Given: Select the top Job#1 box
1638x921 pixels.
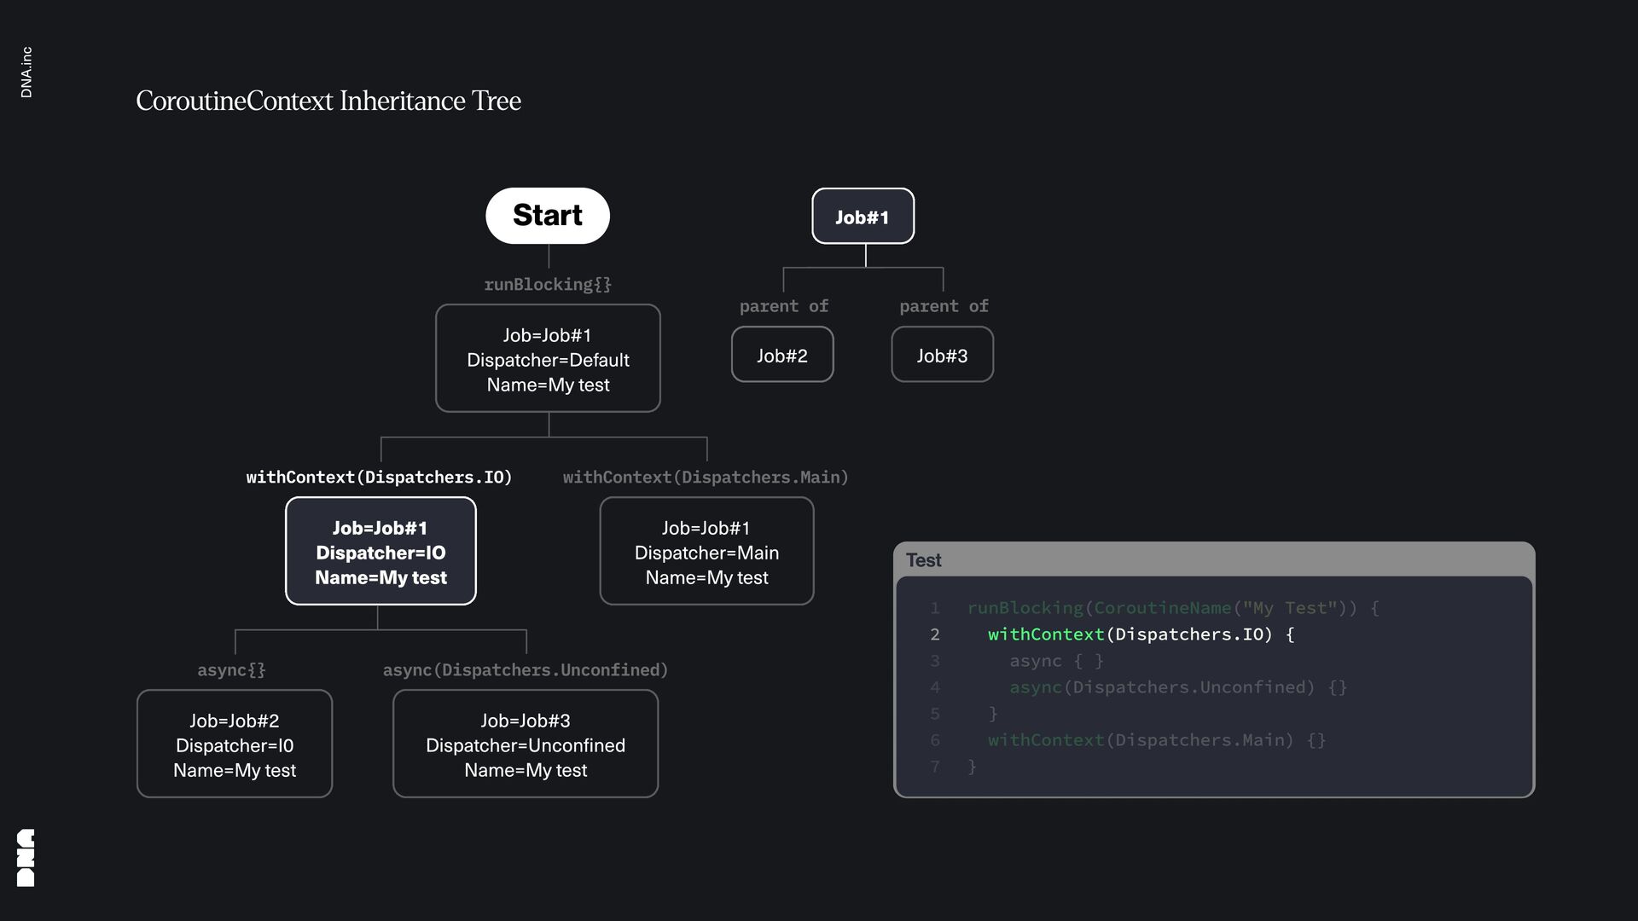Looking at the screenshot, I should [863, 217].
